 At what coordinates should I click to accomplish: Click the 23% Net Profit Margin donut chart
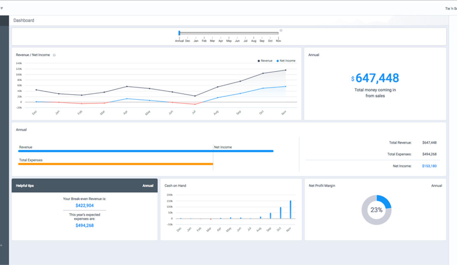tap(377, 210)
